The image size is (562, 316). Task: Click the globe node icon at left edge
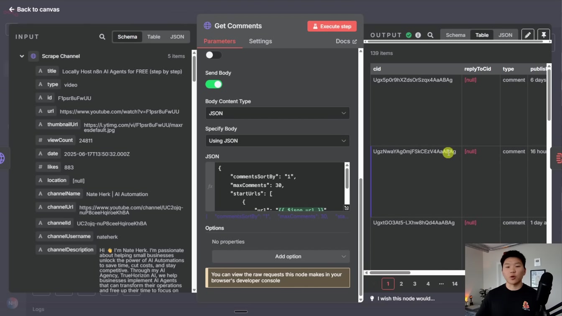(x=2, y=158)
